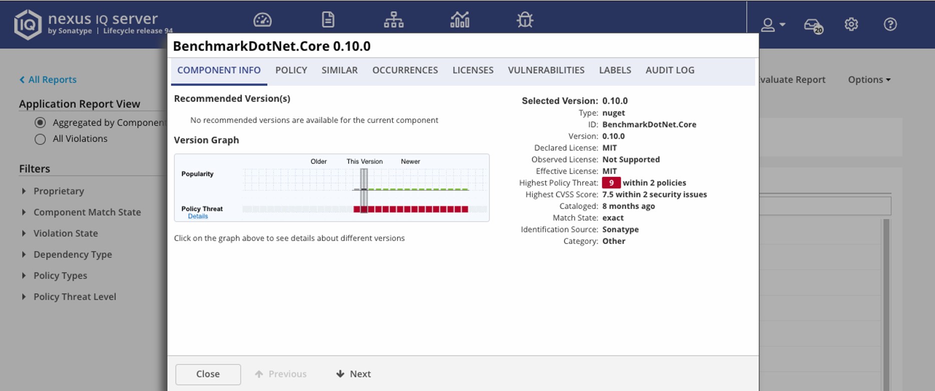Open the success metrics chart icon

coord(459,20)
